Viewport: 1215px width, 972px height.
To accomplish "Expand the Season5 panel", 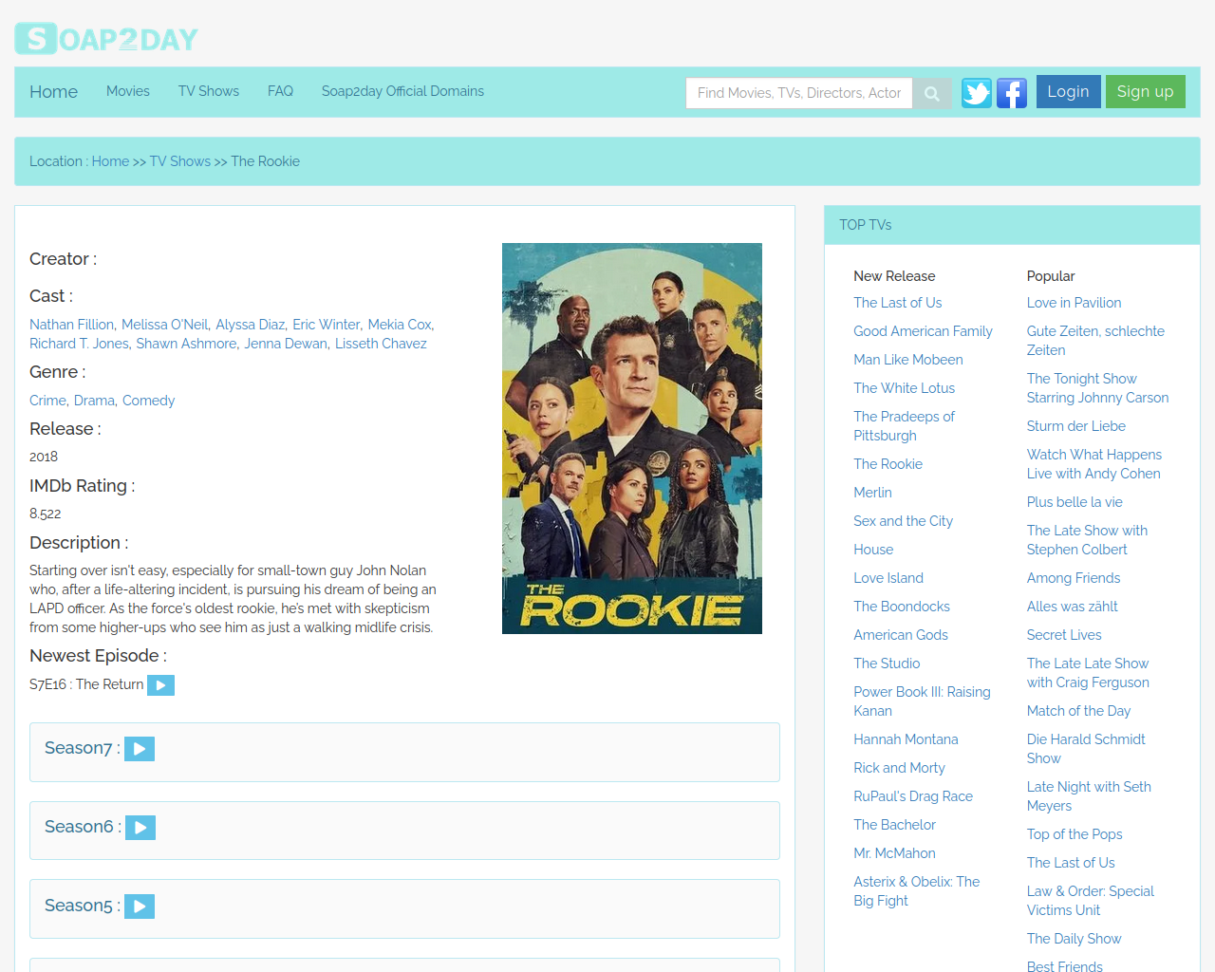I will (x=404, y=909).
